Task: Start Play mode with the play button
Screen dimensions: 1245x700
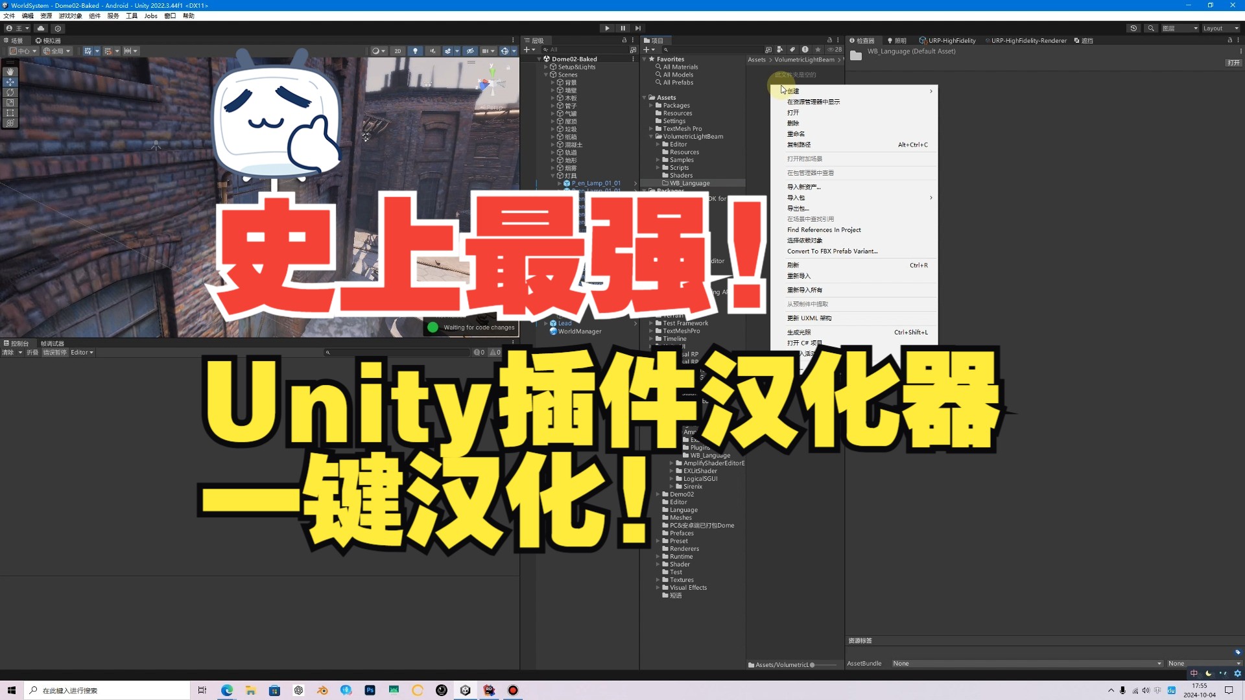Action: [x=607, y=28]
